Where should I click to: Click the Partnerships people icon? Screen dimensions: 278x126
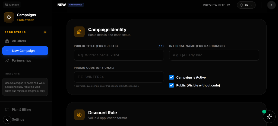[x=7, y=61]
